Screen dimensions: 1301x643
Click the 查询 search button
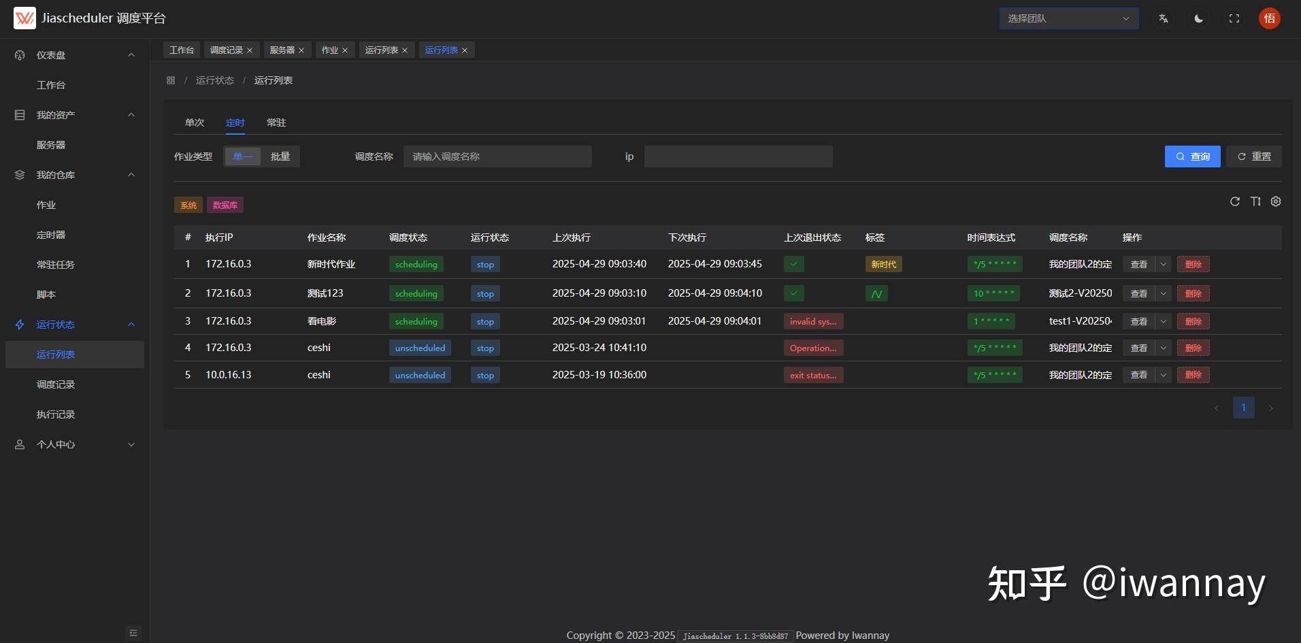(x=1192, y=156)
